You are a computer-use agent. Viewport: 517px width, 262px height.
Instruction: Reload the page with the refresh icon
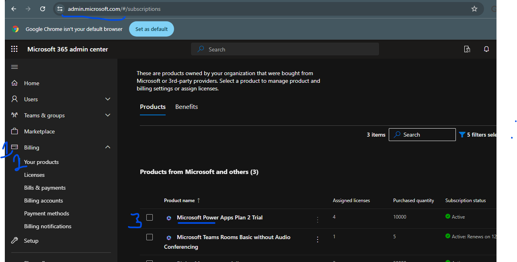43,9
